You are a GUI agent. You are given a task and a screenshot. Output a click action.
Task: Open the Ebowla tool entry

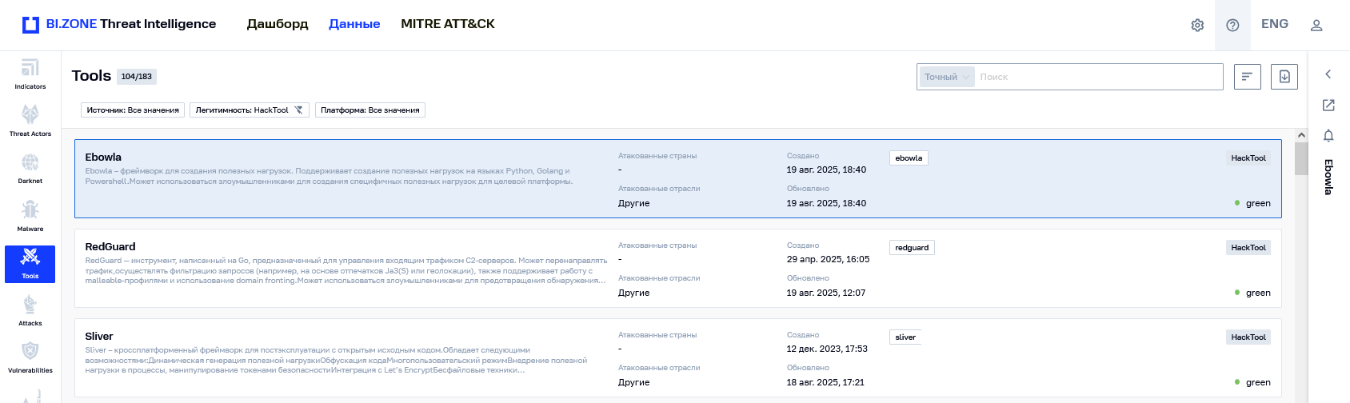(678, 179)
